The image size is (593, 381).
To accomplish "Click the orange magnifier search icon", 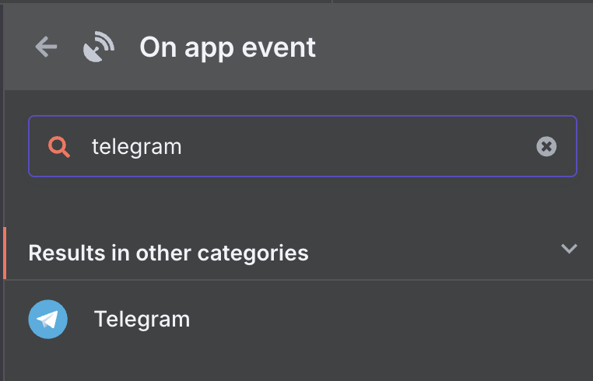I will [59, 146].
